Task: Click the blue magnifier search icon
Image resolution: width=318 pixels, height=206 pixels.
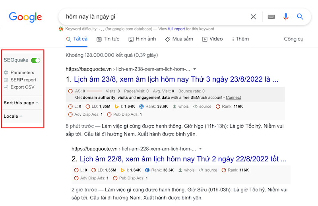Action: coord(300,17)
